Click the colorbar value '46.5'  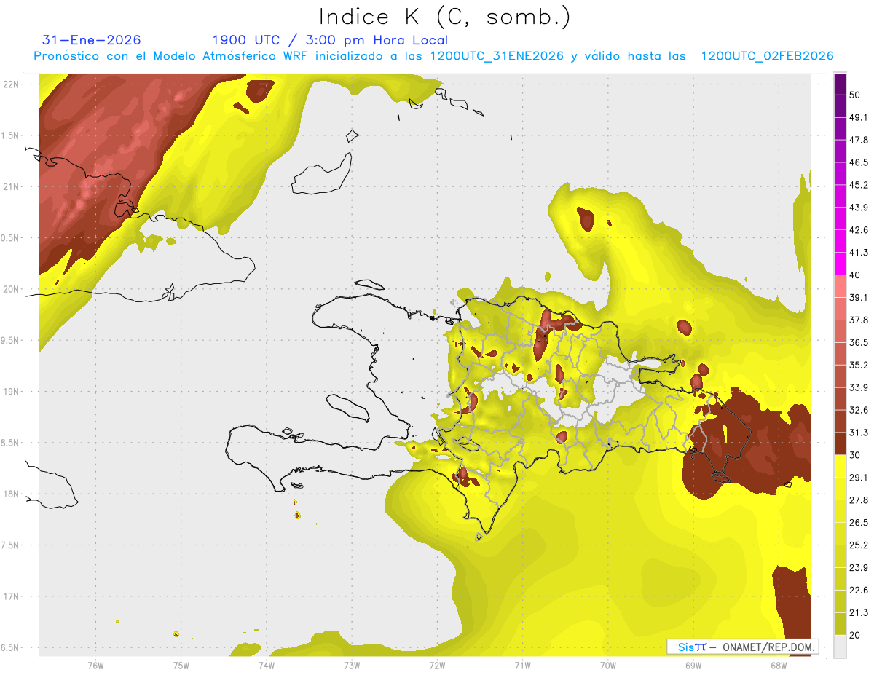point(859,162)
